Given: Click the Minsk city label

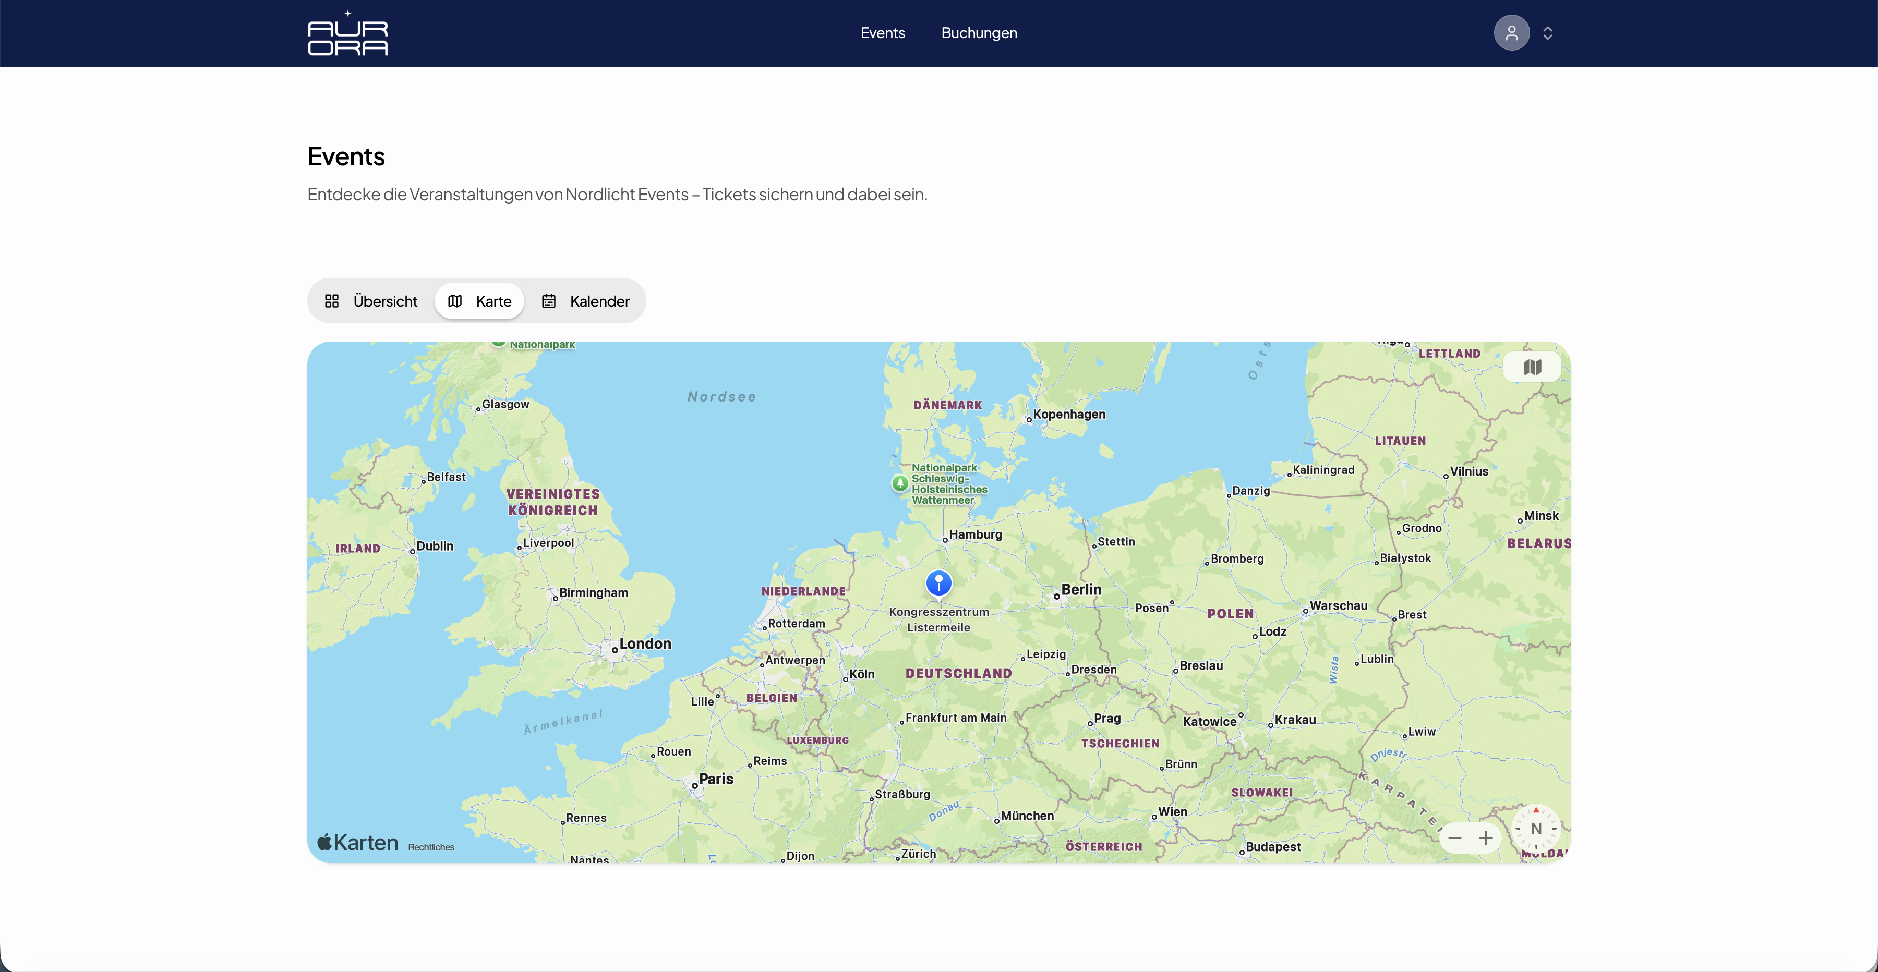Looking at the screenshot, I should click(x=1541, y=515).
